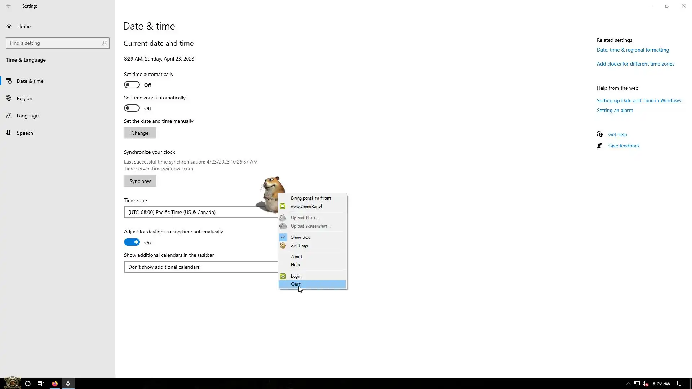Click the muted volume tray icon

pos(646,384)
